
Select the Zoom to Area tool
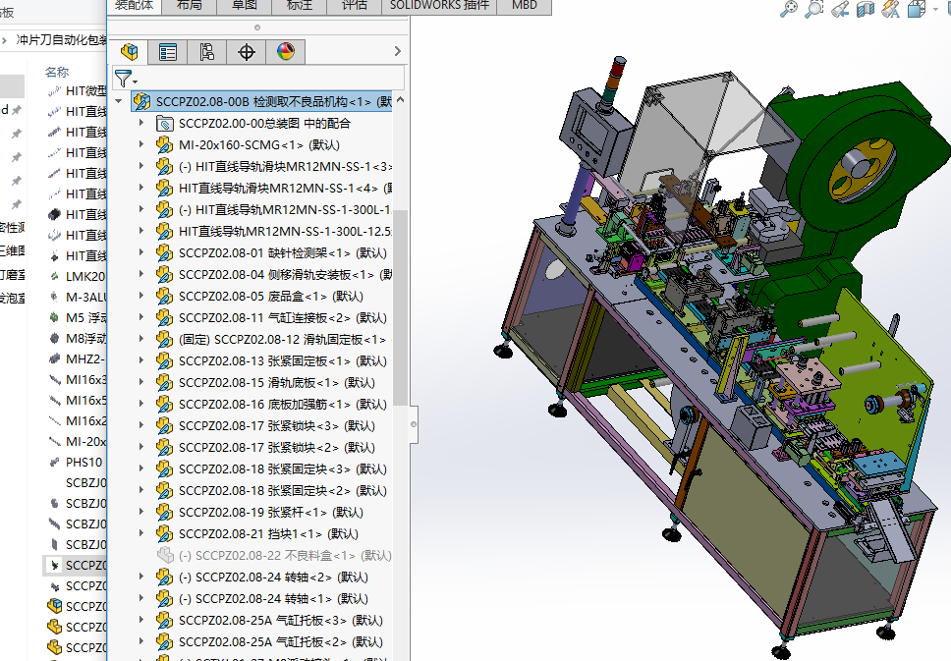[x=814, y=9]
